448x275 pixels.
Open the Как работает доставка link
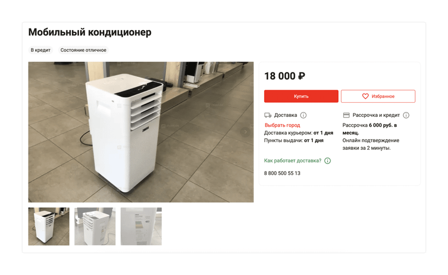(x=293, y=160)
